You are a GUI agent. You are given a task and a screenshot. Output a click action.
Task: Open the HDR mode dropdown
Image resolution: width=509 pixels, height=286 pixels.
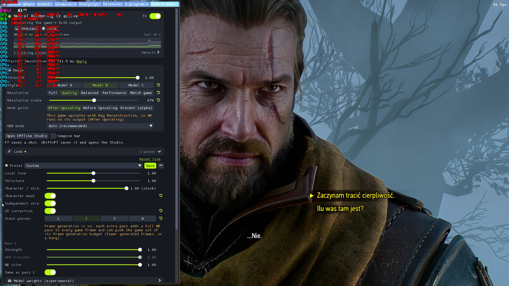coord(100,126)
